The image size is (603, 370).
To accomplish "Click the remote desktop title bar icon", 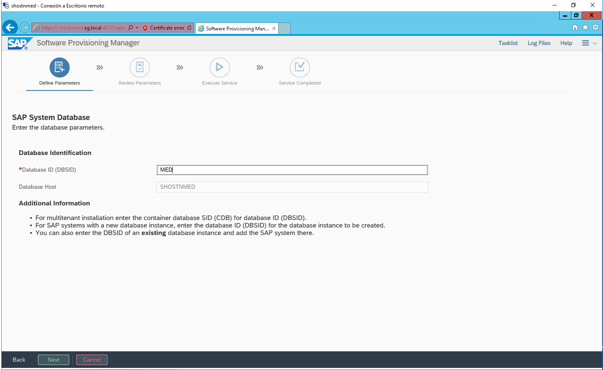I will click(6, 5).
